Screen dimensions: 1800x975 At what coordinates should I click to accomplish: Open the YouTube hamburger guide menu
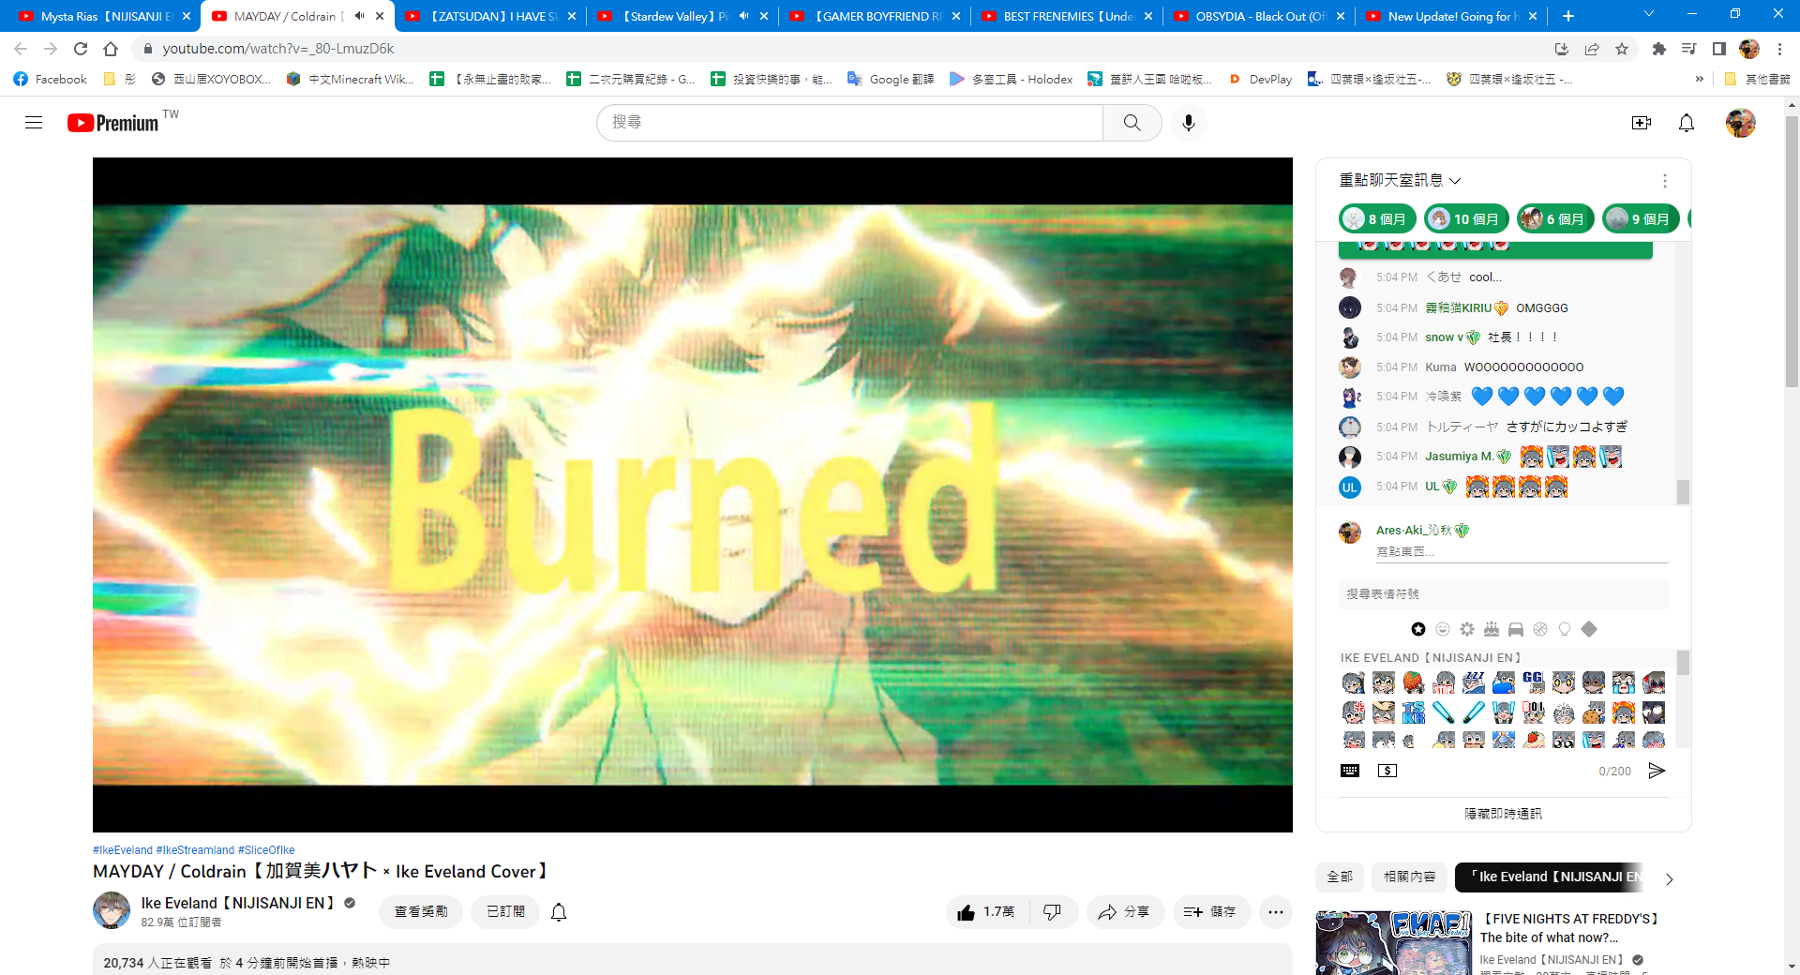coord(34,123)
